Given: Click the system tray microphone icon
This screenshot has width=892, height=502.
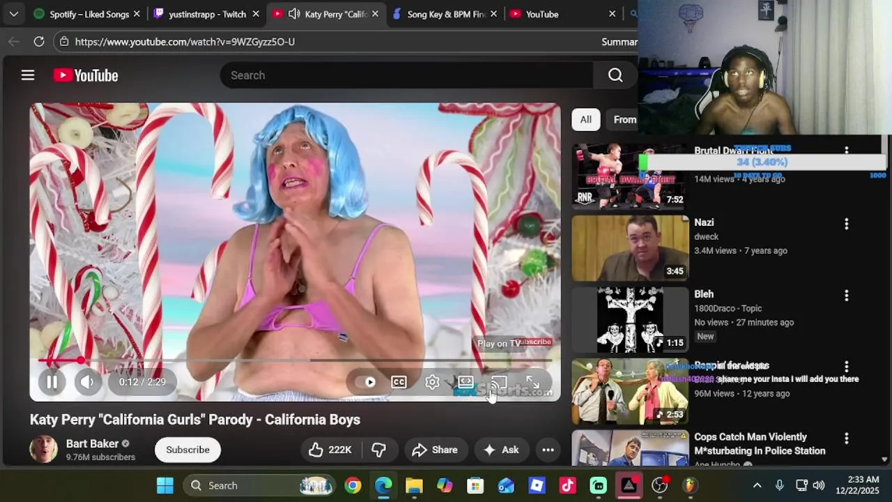Looking at the screenshot, I should [x=780, y=485].
